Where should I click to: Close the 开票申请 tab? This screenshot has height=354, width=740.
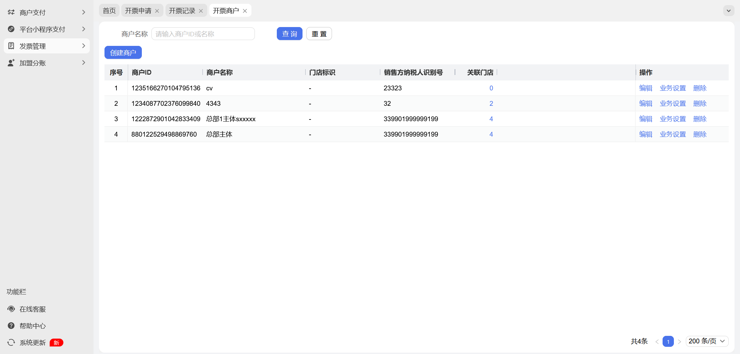[x=157, y=11]
